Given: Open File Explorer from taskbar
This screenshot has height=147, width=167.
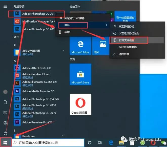Looking at the screenshot, I should pos(121,143).
